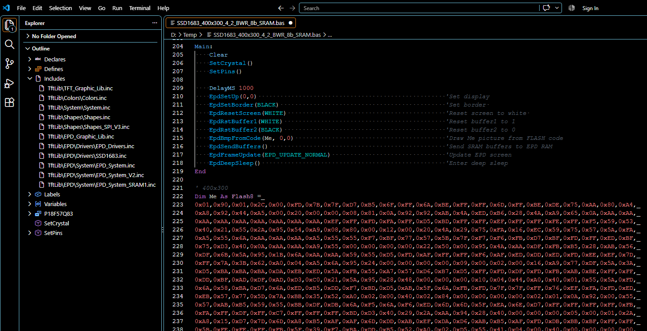Image resolution: width=647 pixels, height=331 pixels.
Task: Click the file icon beside TftLib\EPD\Drivers\SSD1683.inc
Action: point(42,156)
